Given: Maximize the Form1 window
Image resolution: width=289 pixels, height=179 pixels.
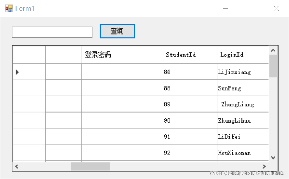Looking at the screenshot, I should tap(250, 9).
